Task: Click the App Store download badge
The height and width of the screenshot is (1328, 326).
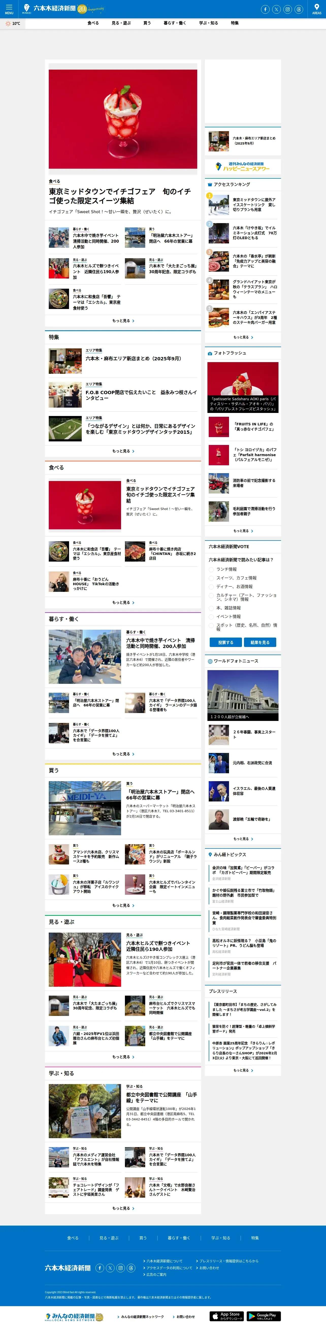Action: tap(227, 1316)
